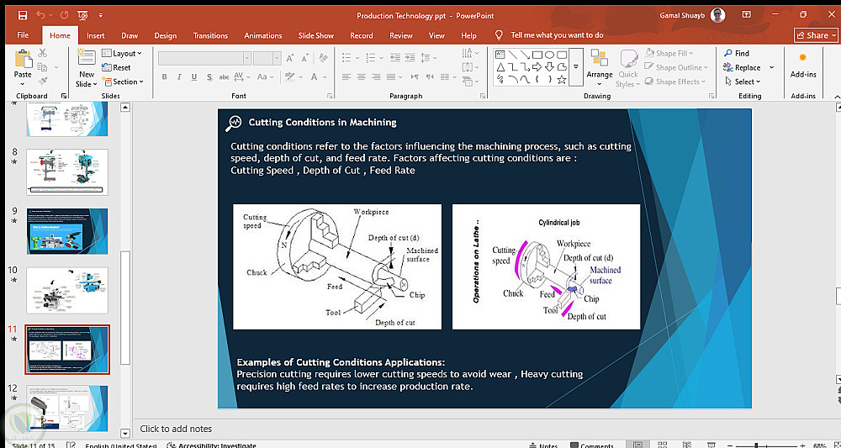Image resolution: width=841 pixels, height=448 pixels.
Task: Open the Arrange dropdown
Action: [599, 67]
